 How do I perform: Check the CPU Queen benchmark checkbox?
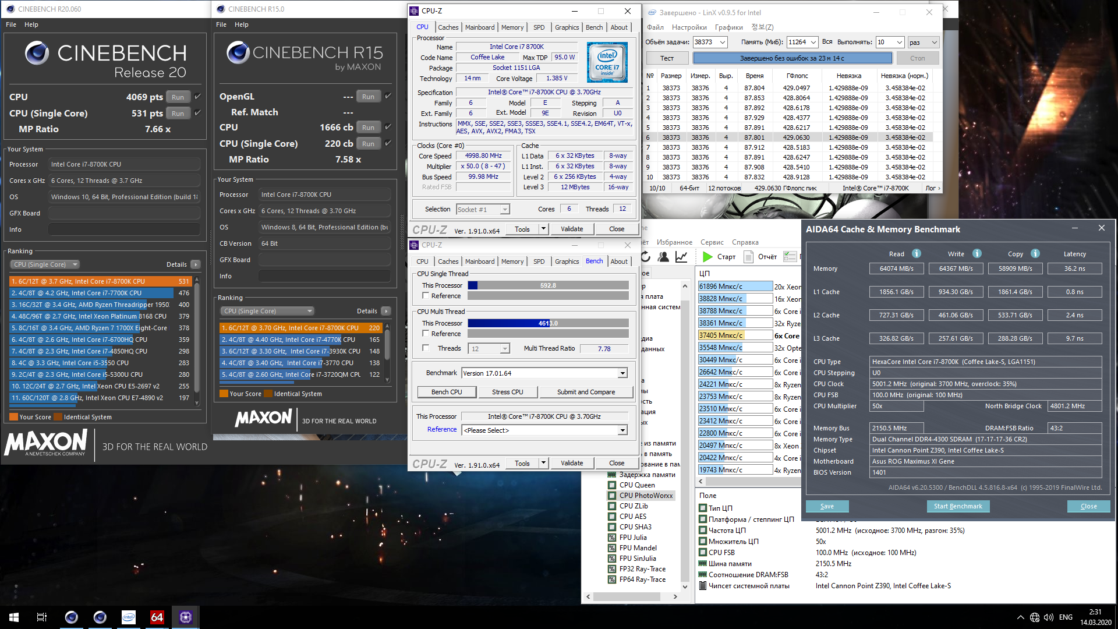click(612, 485)
